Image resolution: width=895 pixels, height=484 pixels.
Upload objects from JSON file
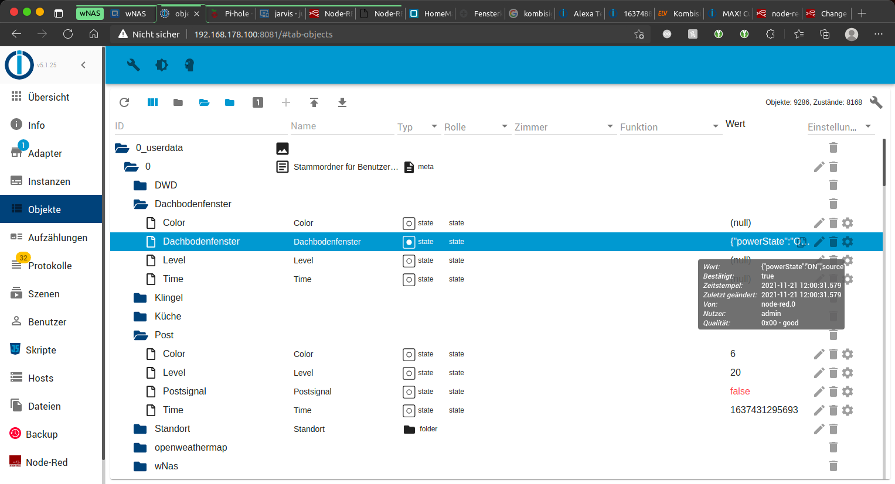coord(314,102)
